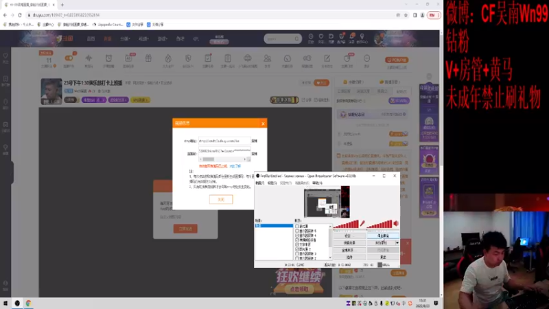Open the dropdown arrow beside OBS record button

click(397, 243)
